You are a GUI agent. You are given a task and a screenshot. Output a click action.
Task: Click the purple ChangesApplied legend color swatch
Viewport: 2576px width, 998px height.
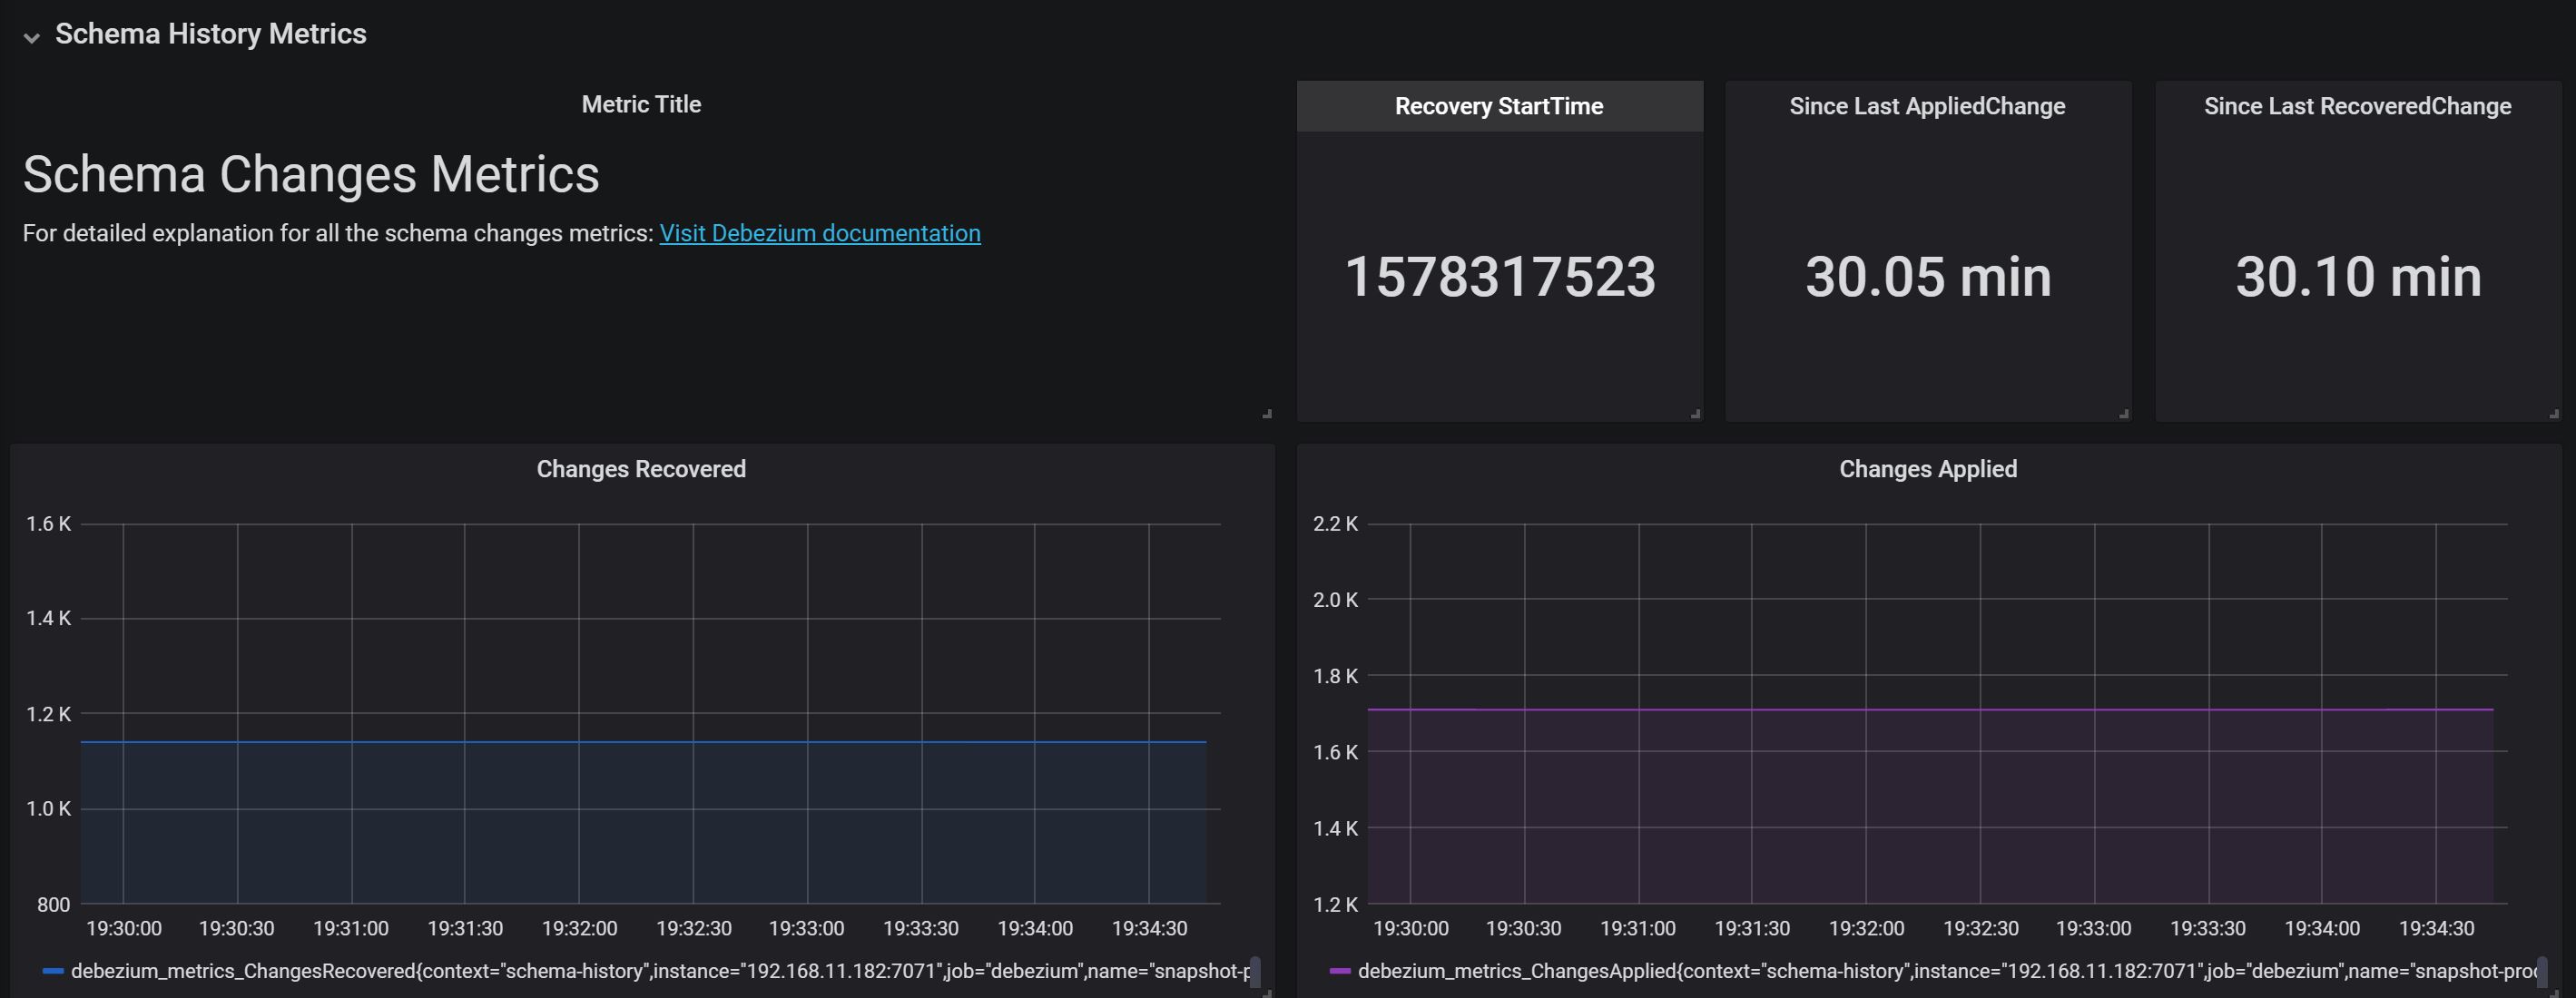point(1340,971)
